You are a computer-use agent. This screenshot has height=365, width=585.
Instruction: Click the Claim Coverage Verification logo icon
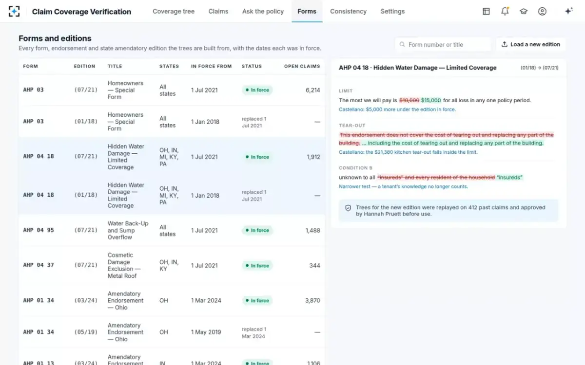pyautogui.click(x=14, y=11)
